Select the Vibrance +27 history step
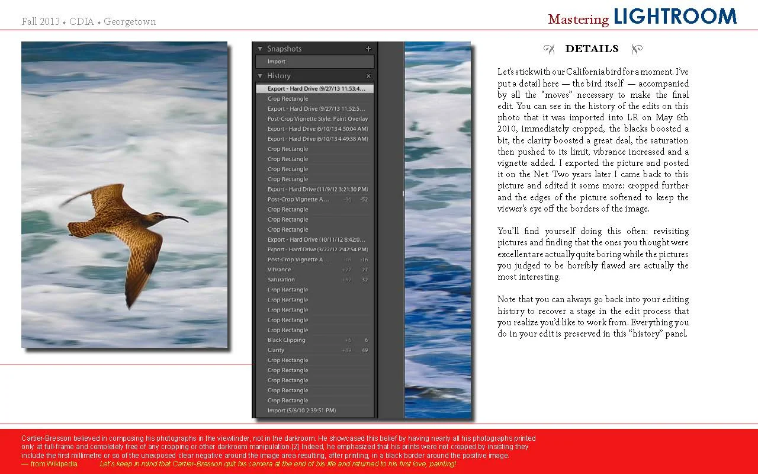This screenshot has height=474, width=758. (315, 270)
